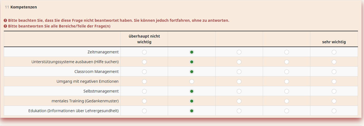Select 'überhaupt nicht wichtig' for Zeitmanagement

click(x=144, y=52)
